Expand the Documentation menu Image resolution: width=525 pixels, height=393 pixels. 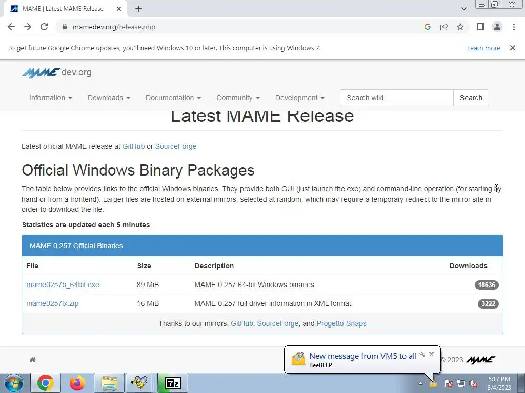[x=173, y=98]
